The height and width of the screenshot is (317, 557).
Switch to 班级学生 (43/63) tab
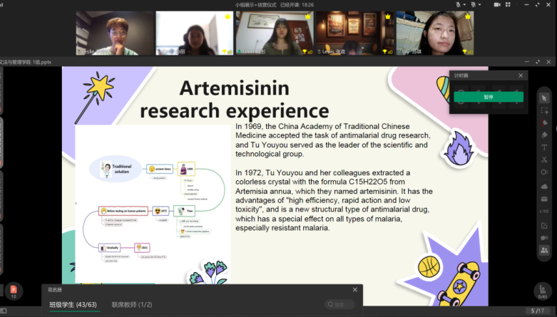coord(72,305)
